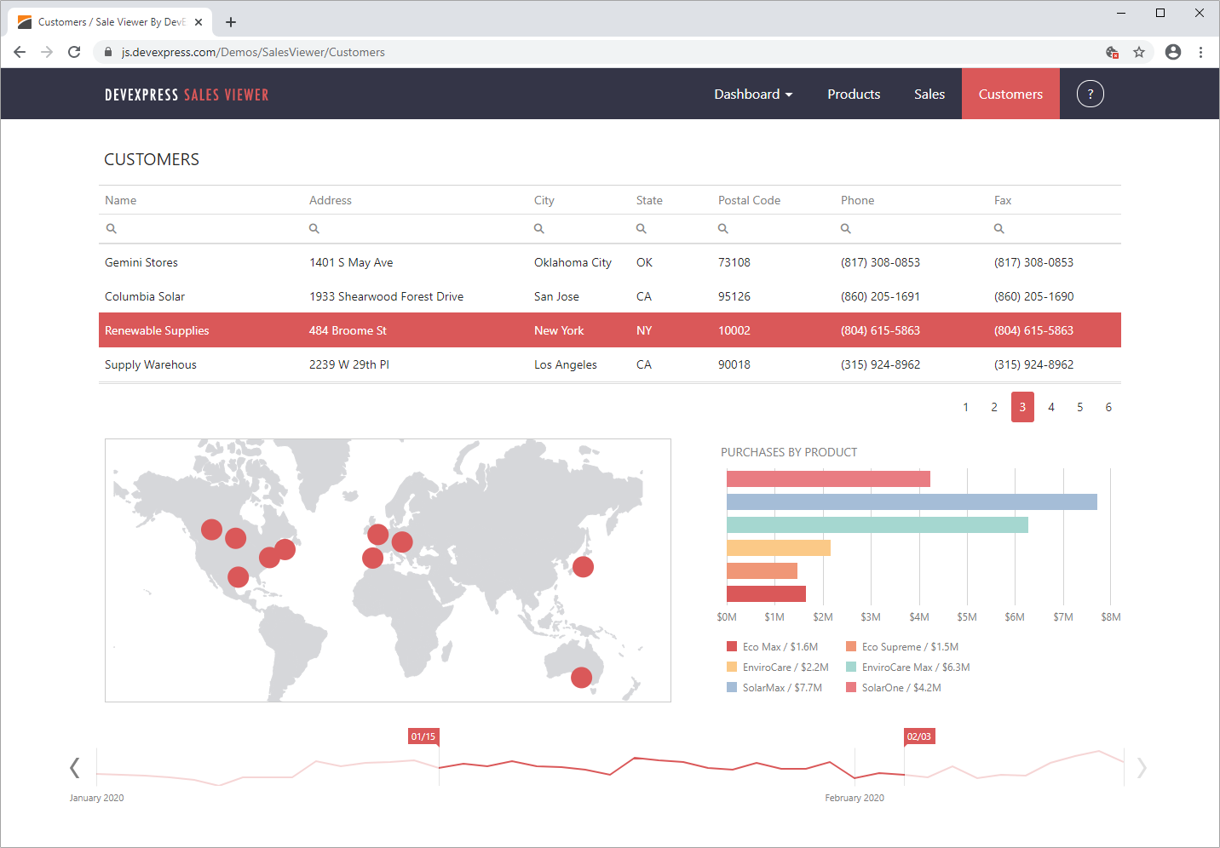Toggle EnviroCare legend swatch

[732, 667]
